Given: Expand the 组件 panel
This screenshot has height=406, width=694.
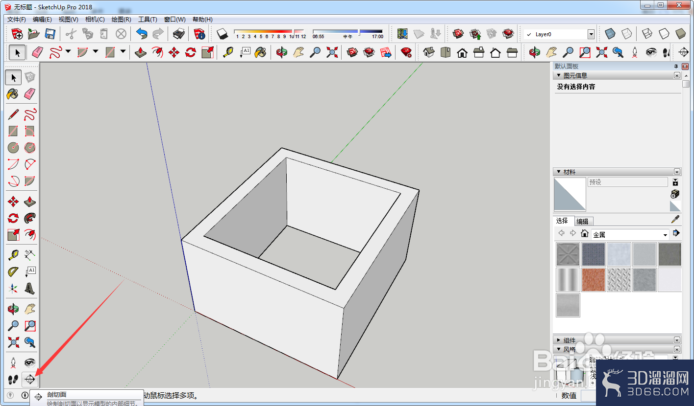Looking at the screenshot, I should tap(558, 340).
